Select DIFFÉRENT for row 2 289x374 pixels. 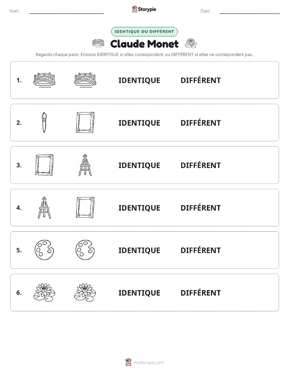tap(201, 123)
